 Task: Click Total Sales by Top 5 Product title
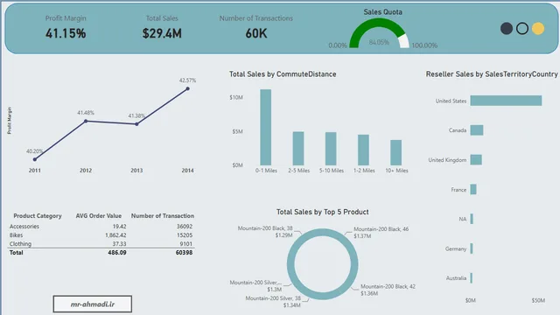(323, 212)
